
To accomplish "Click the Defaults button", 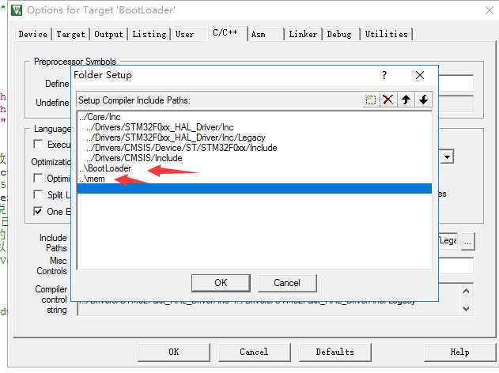I will [335, 352].
